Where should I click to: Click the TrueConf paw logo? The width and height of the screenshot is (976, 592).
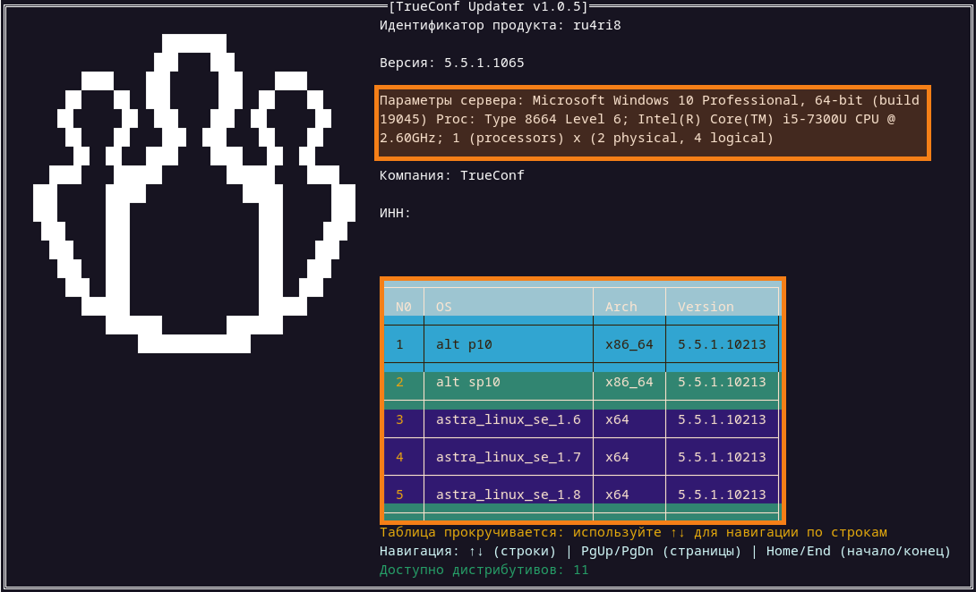[x=194, y=193]
